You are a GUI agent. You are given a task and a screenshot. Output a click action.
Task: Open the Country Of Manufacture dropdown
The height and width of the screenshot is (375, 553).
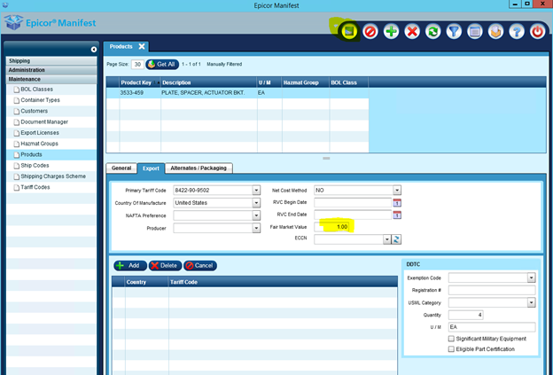pyautogui.click(x=256, y=203)
